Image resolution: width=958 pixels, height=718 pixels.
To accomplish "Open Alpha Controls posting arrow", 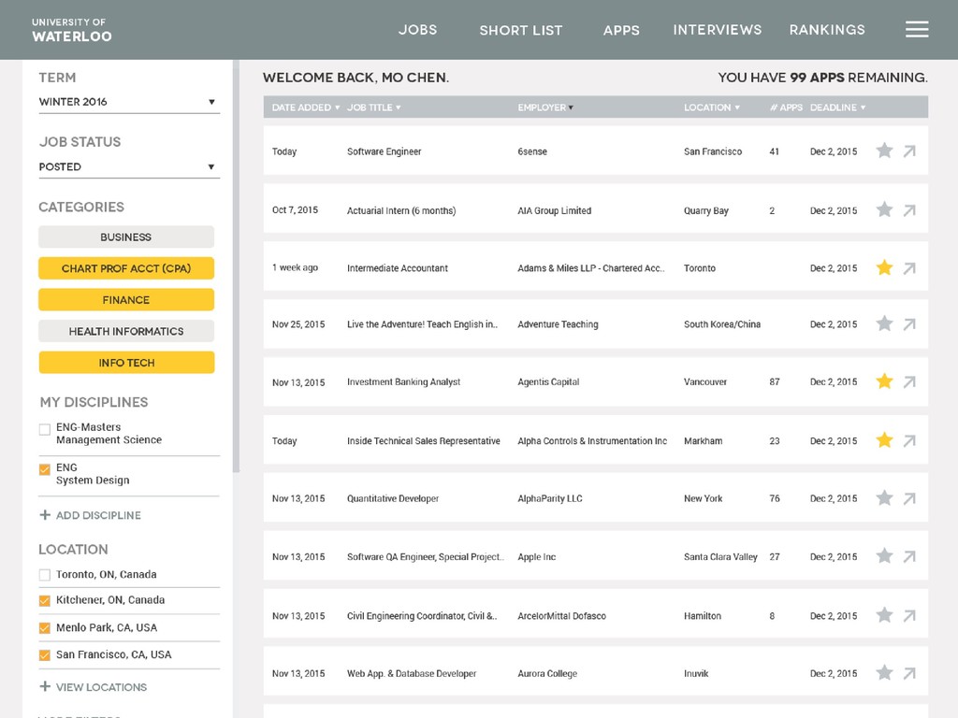I will [909, 440].
